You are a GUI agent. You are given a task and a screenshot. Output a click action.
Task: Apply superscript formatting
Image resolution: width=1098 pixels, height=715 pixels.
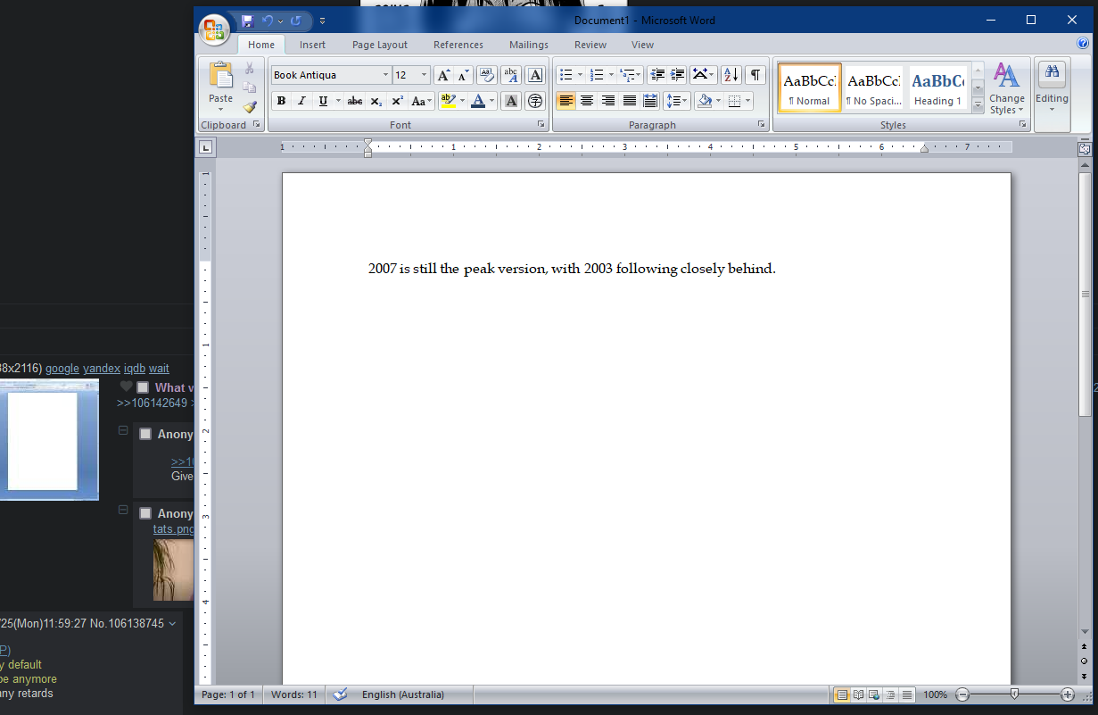click(398, 101)
